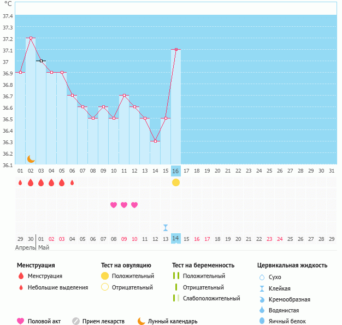The image size is (342, 325).
Task: Click the sticky cervical fluid hourglass icon in the grid
Action: (166, 228)
